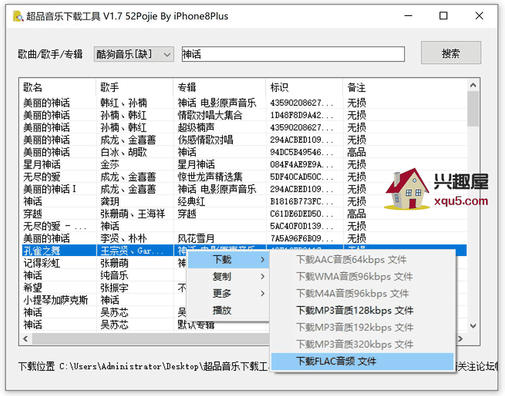The image size is (505, 396).
Task: Select row with album 情歌对唱大集合
Action: (243, 115)
